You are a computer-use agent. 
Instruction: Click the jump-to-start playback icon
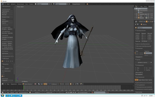click(x=66, y=92)
